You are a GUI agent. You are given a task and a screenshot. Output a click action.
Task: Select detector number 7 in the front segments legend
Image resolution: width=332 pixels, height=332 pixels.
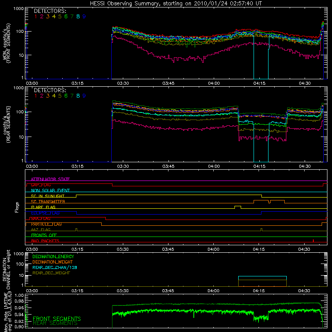(72, 17)
